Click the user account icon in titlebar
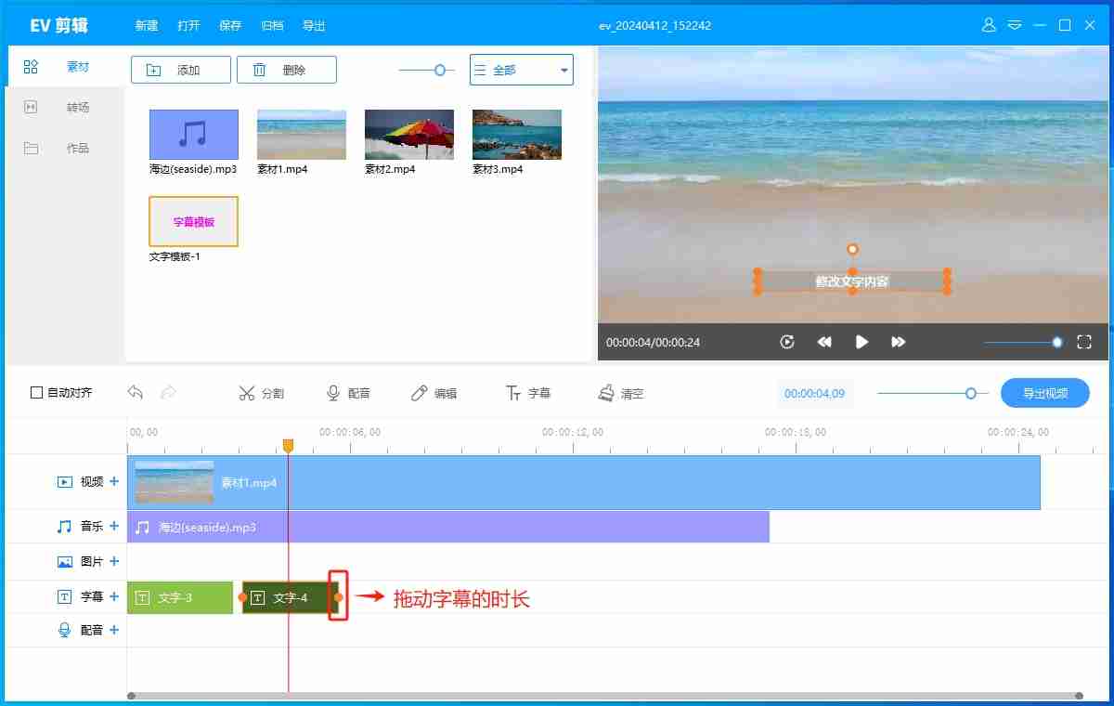Screen dimensions: 1114x706 point(988,25)
